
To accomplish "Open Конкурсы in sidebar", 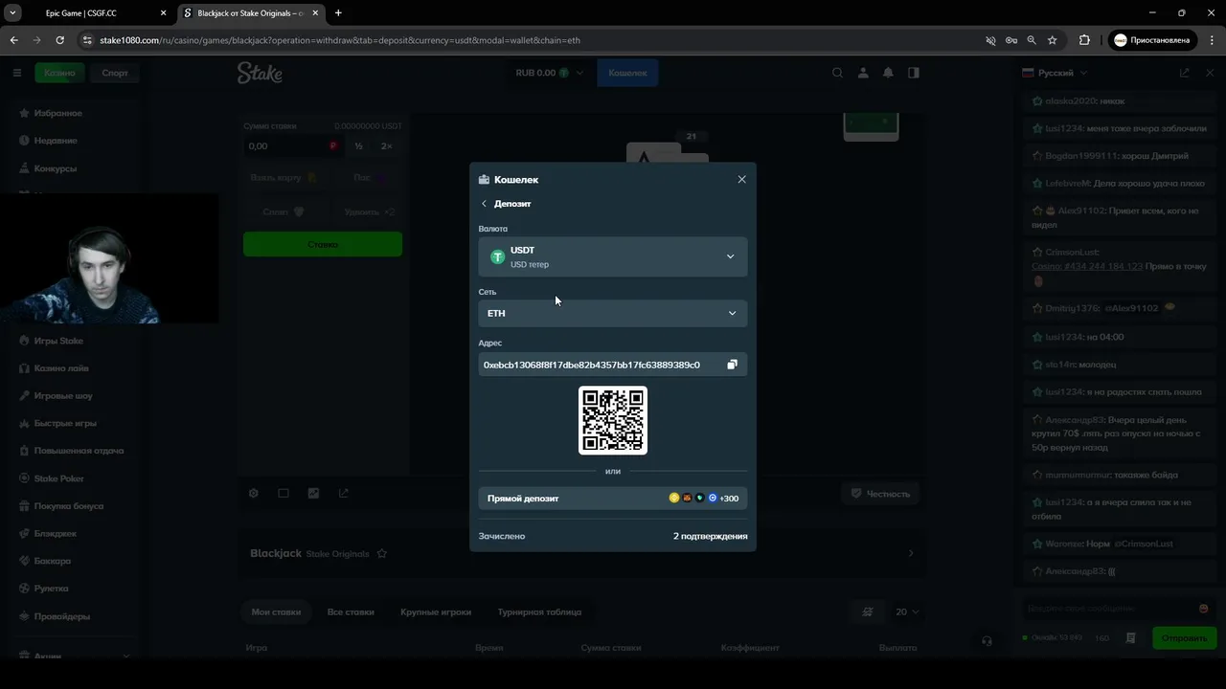I will (x=55, y=168).
